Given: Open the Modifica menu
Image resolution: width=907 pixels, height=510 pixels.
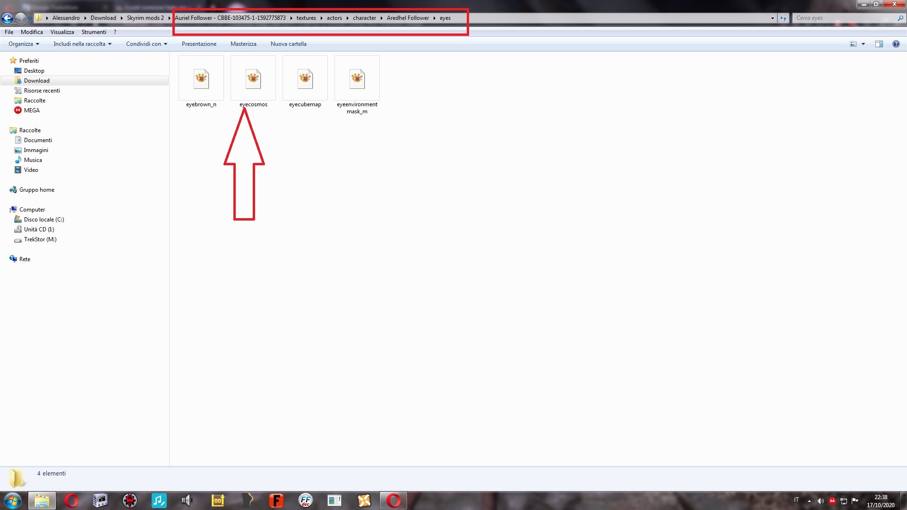Looking at the screenshot, I should [x=32, y=32].
